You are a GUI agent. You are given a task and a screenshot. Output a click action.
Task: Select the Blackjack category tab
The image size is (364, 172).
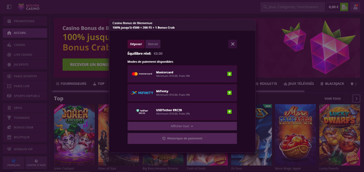point(332,84)
